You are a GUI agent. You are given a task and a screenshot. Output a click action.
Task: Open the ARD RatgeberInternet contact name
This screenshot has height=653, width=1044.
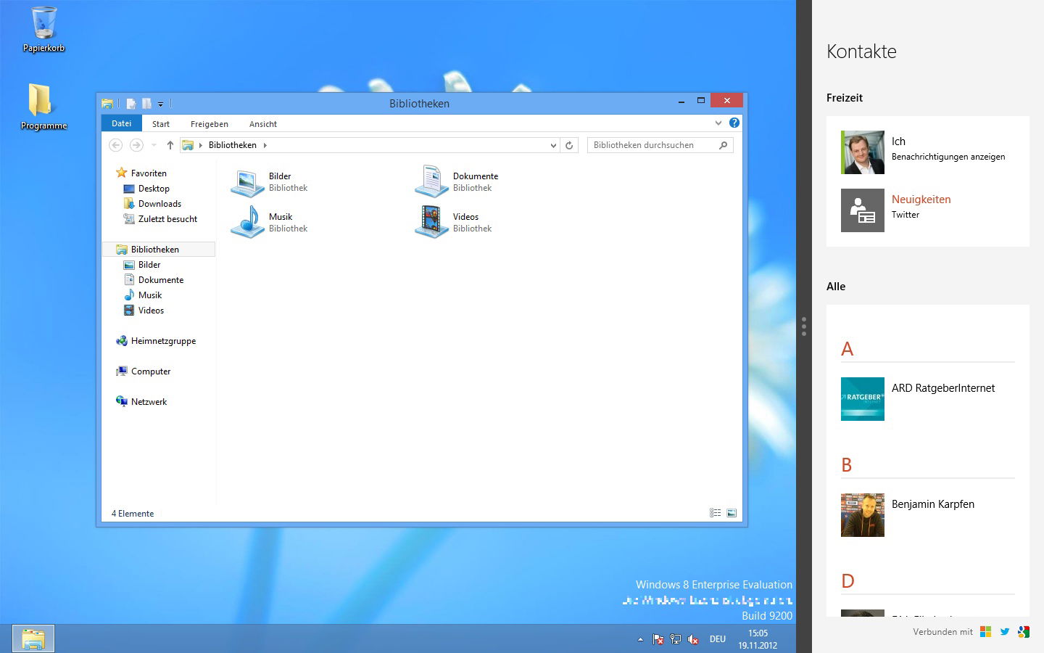(x=943, y=388)
